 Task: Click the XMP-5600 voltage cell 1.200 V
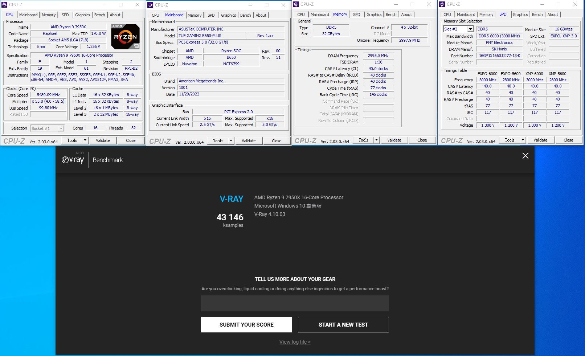click(558, 125)
